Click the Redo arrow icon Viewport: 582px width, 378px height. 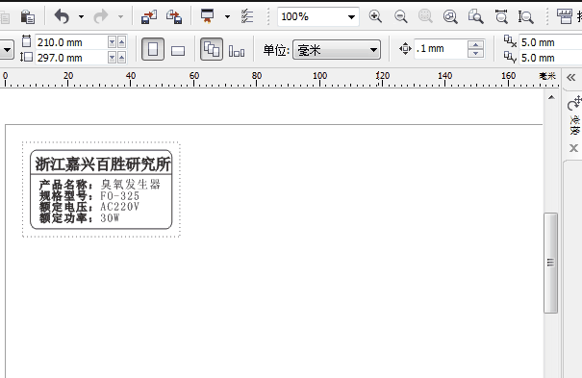click(x=101, y=16)
